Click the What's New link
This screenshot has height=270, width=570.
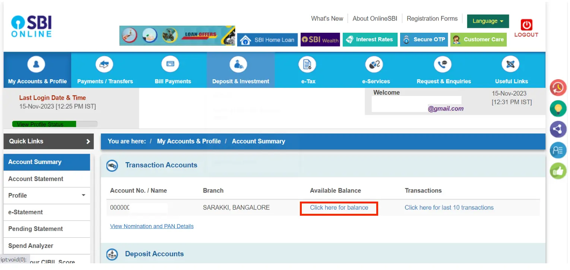tap(327, 19)
